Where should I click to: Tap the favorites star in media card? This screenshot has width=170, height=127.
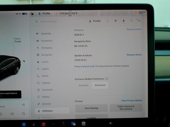[1, 114]
